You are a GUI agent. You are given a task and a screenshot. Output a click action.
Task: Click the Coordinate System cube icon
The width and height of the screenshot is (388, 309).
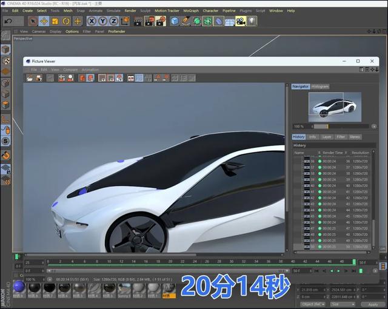[125, 21]
